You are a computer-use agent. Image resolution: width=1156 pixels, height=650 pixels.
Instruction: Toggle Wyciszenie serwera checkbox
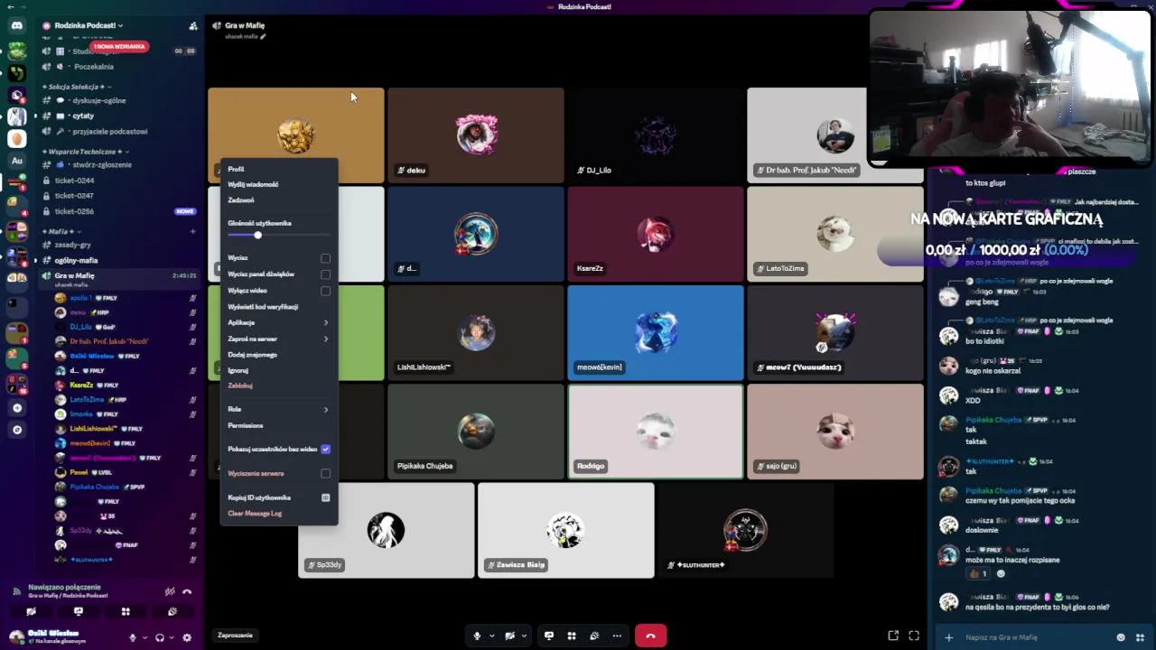click(326, 473)
